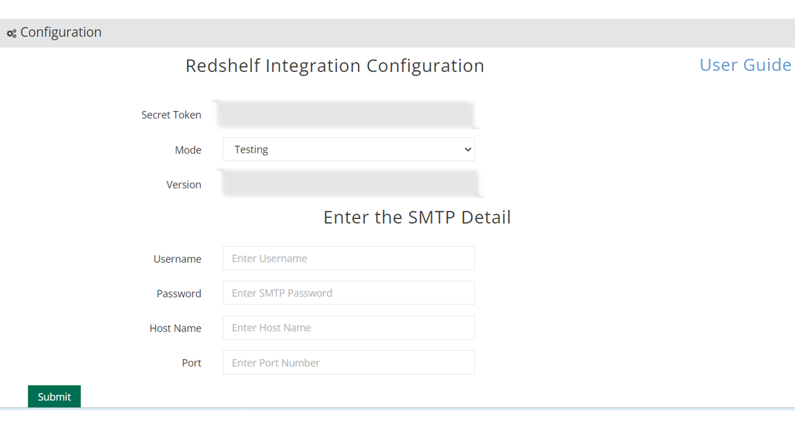Click the Version label

[x=184, y=185]
